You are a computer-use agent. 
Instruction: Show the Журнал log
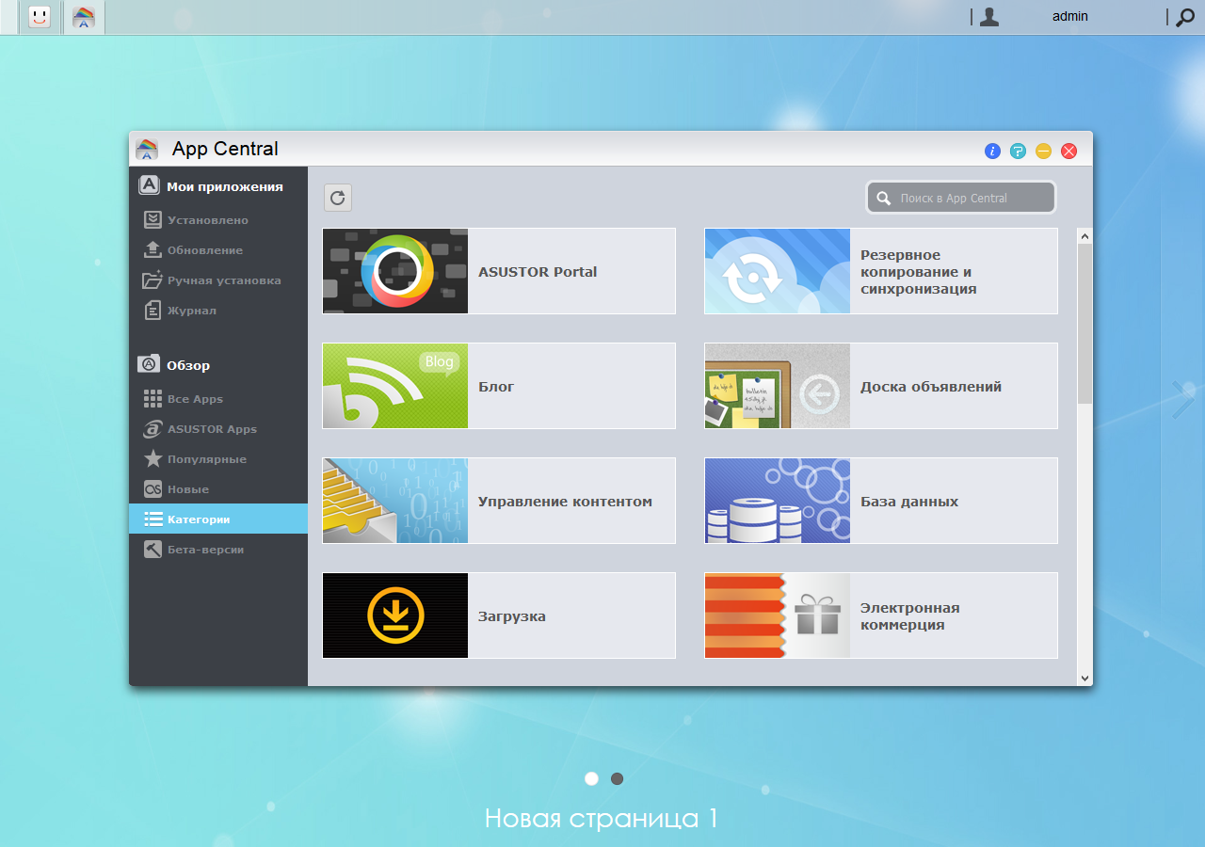click(218, 311)
